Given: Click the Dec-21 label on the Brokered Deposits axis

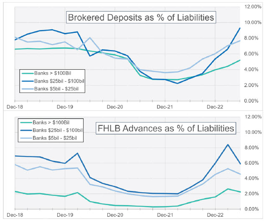Looking at the screenshot, I should [x=165, y=107].
